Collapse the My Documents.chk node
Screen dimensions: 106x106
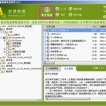pos(1,38)
